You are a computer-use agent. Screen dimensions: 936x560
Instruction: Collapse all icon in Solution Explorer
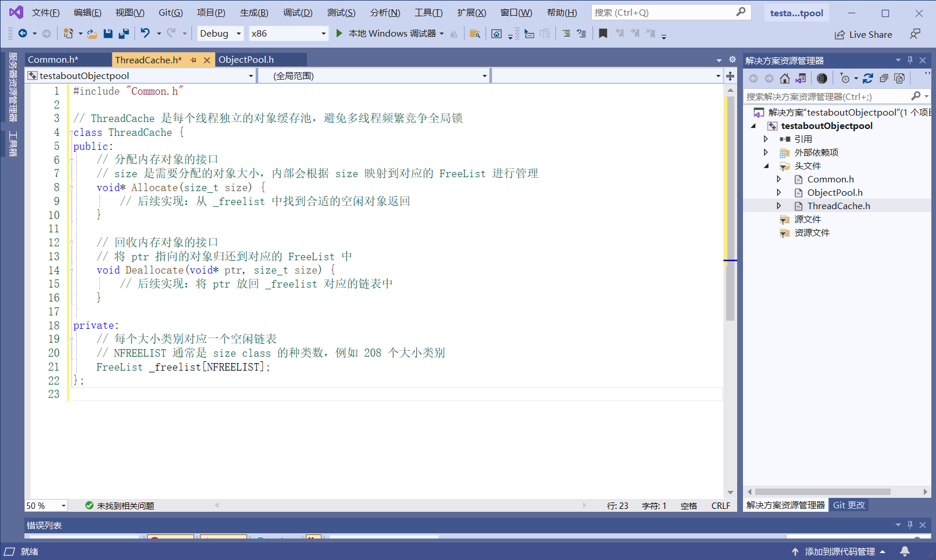(884, 78)
